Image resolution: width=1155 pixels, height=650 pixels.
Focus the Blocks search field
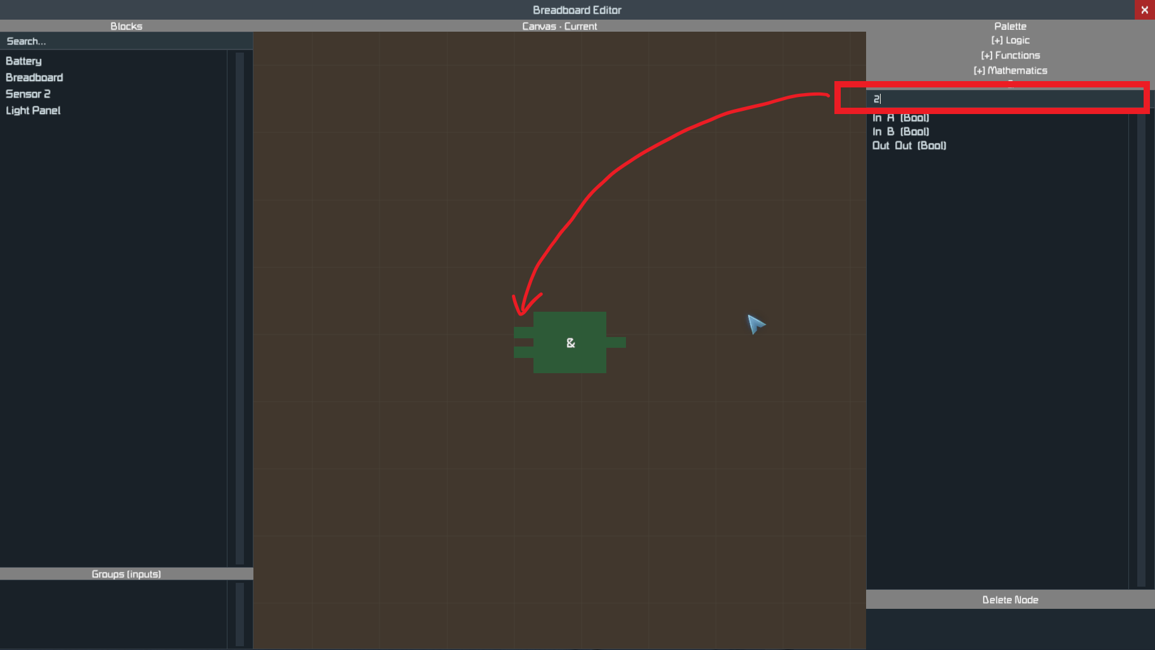coord(126,41)
